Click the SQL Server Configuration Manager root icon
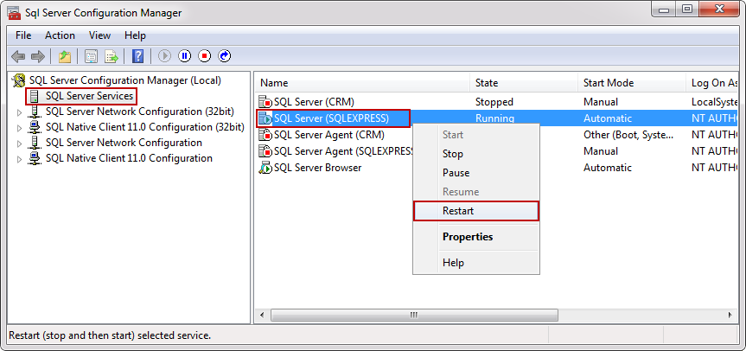Screen dimensions: 746x351 (20, 80)
